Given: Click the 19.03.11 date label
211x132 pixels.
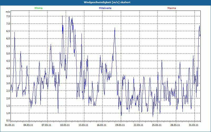Looking at the screenshot, I should coord(120,125).
